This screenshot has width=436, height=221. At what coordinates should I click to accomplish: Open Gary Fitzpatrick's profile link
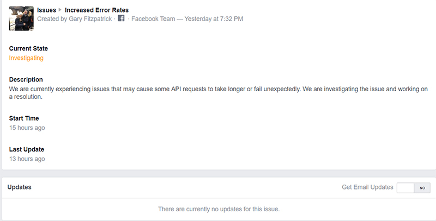[x=90, y=19]
